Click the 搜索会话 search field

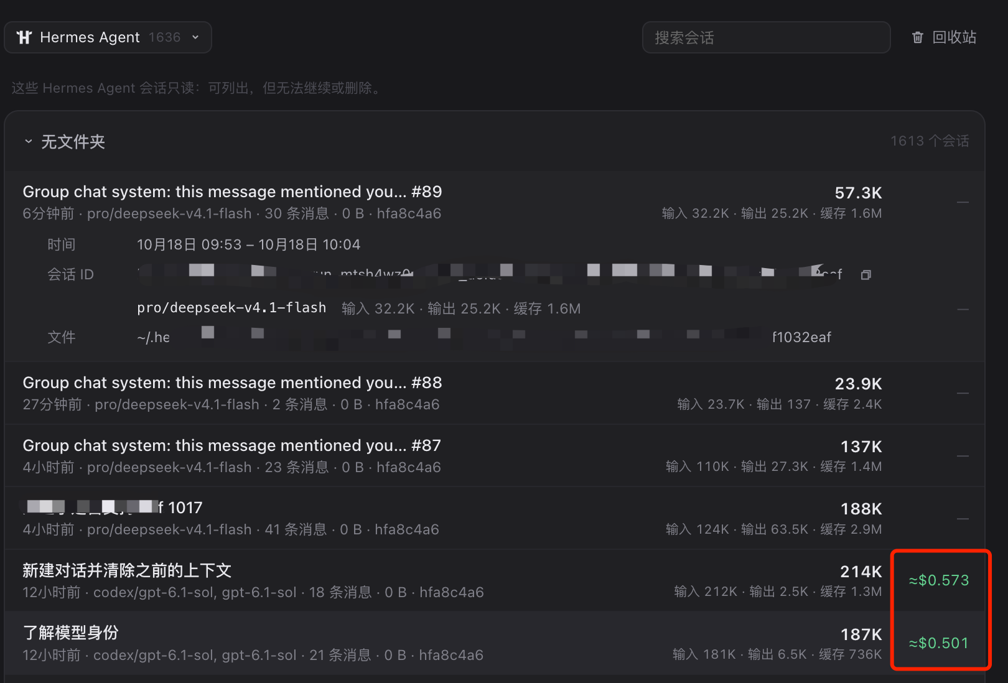pos(766,37)
